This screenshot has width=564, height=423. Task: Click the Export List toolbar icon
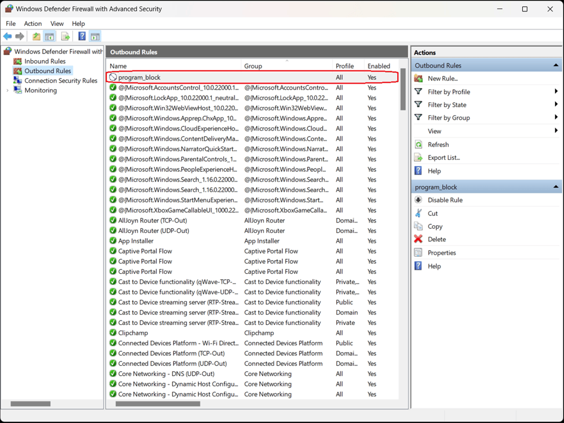(66, 36)
